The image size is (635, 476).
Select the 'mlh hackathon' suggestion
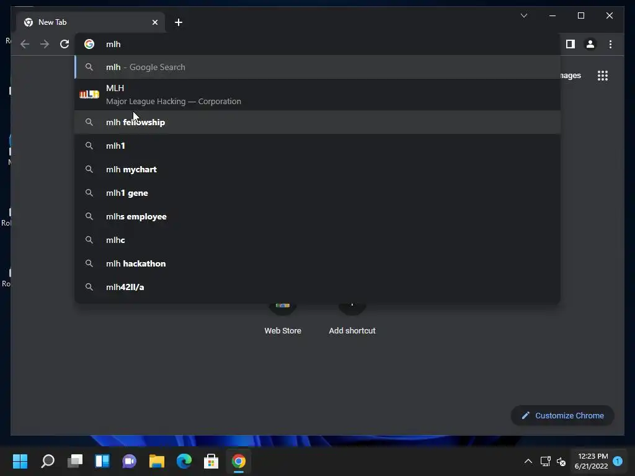[318, 263]
